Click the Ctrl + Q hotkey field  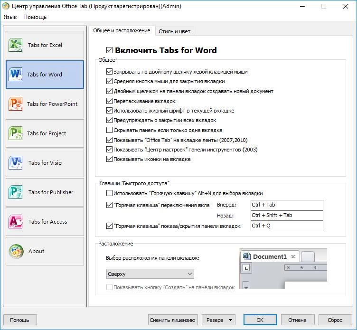click(x=287, y=226)
